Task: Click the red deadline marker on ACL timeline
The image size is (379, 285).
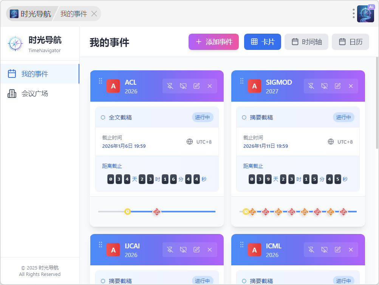Action: pos(157,212)
